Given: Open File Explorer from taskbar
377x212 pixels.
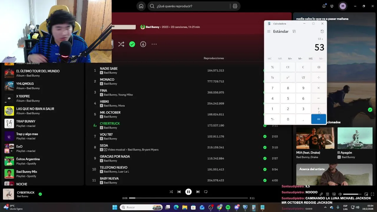Looking at the screenshot, I should click(x=185, y=208).
